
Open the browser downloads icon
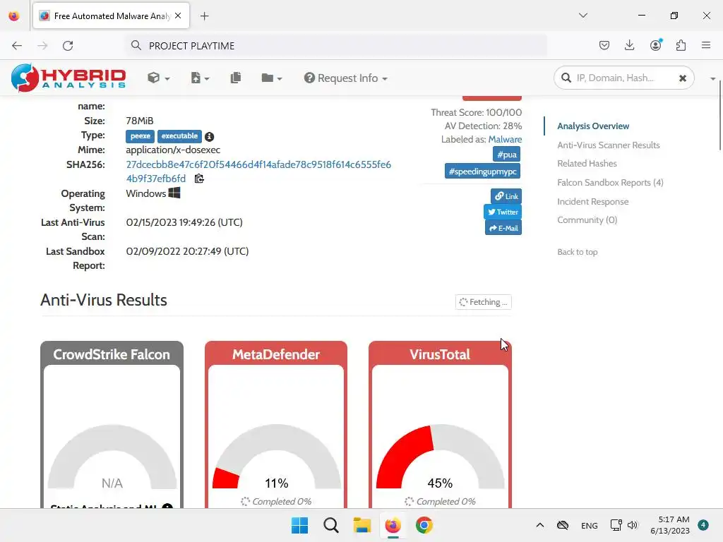629,45
